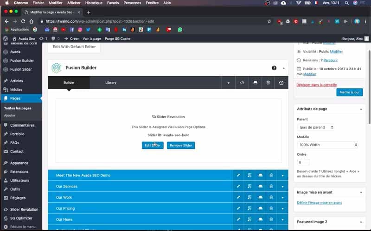
Task: Open the Historique menu in macOS menu bar
Action: click(x=94, y=3)
